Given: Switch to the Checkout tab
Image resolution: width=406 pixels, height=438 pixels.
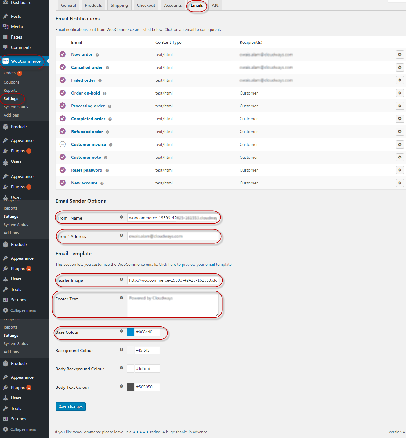Looking at the screenshot, I should (x=146, y=5).
